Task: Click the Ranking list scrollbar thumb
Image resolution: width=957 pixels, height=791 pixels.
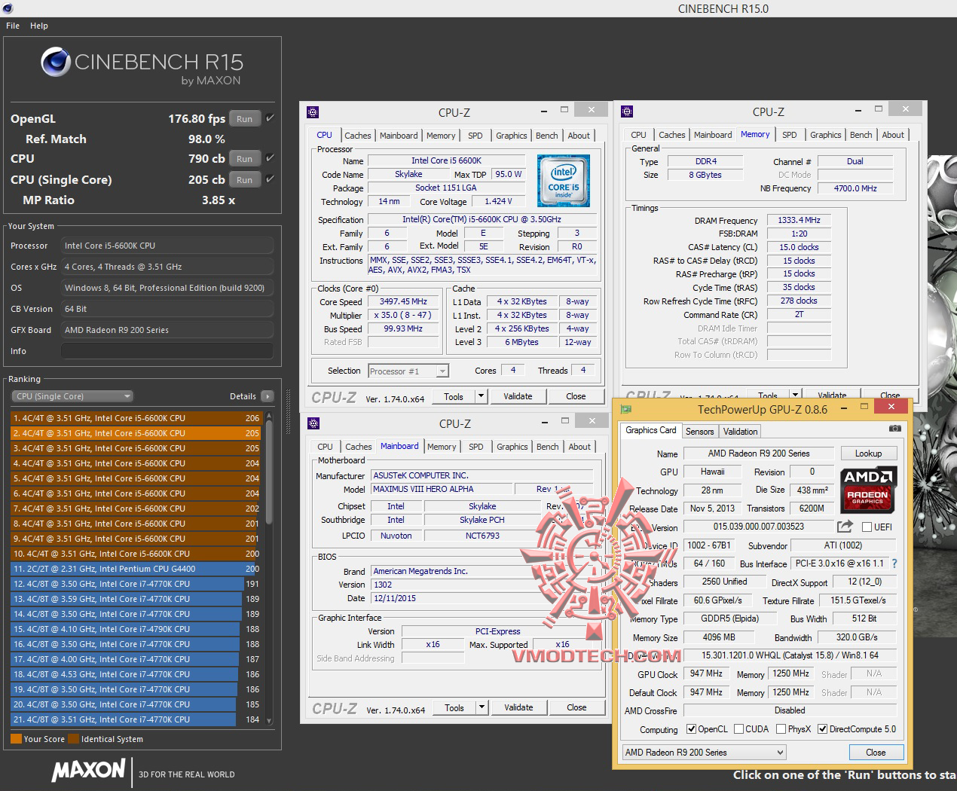Action: (x=269, y=471)
